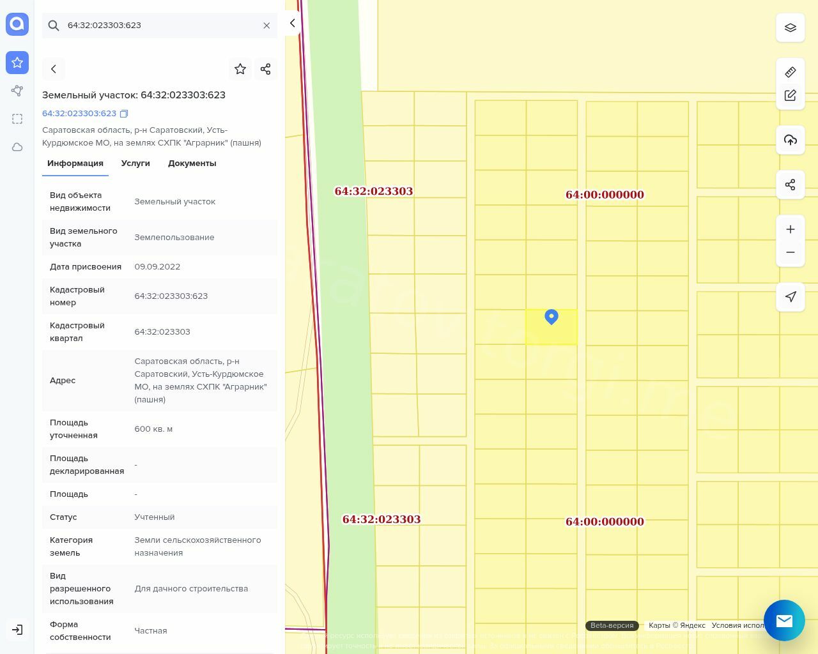
Task: Click the cloud upload icon on map
Action: [x=791, y=140]
